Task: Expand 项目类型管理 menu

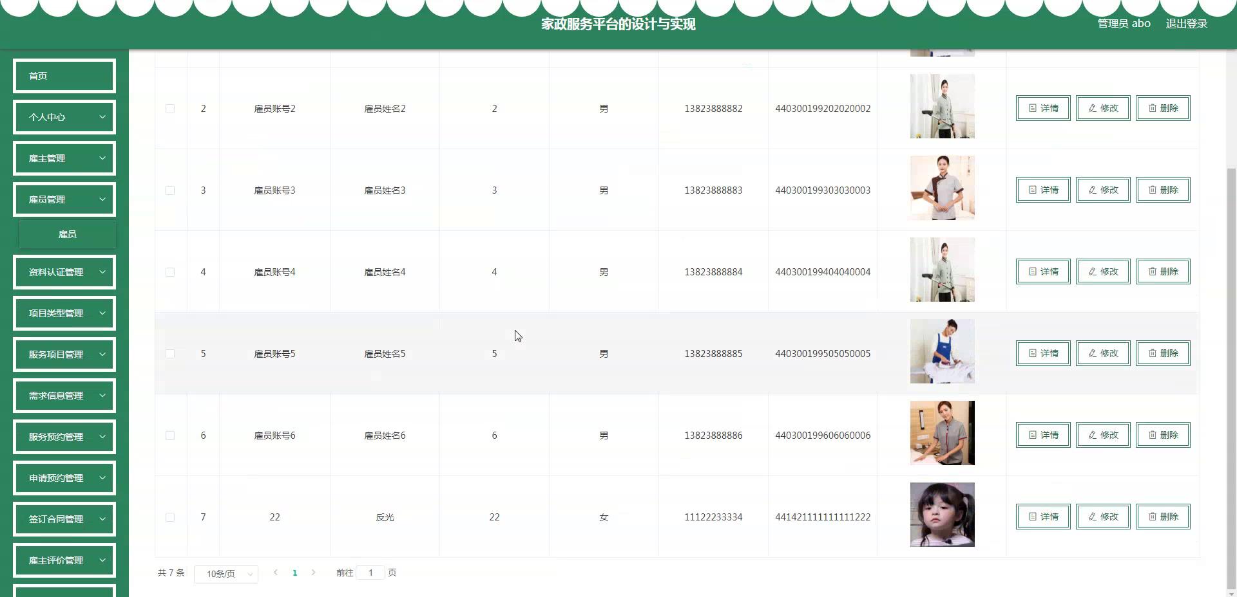Action: tap(64, 313)
